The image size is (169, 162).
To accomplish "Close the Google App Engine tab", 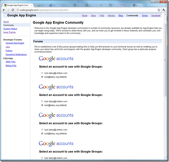I will (31, 5).
